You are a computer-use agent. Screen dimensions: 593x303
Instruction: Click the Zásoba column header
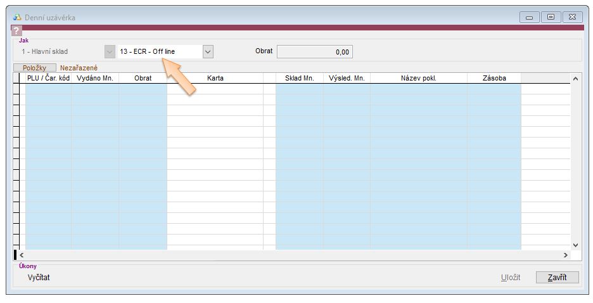coord(494,79)
